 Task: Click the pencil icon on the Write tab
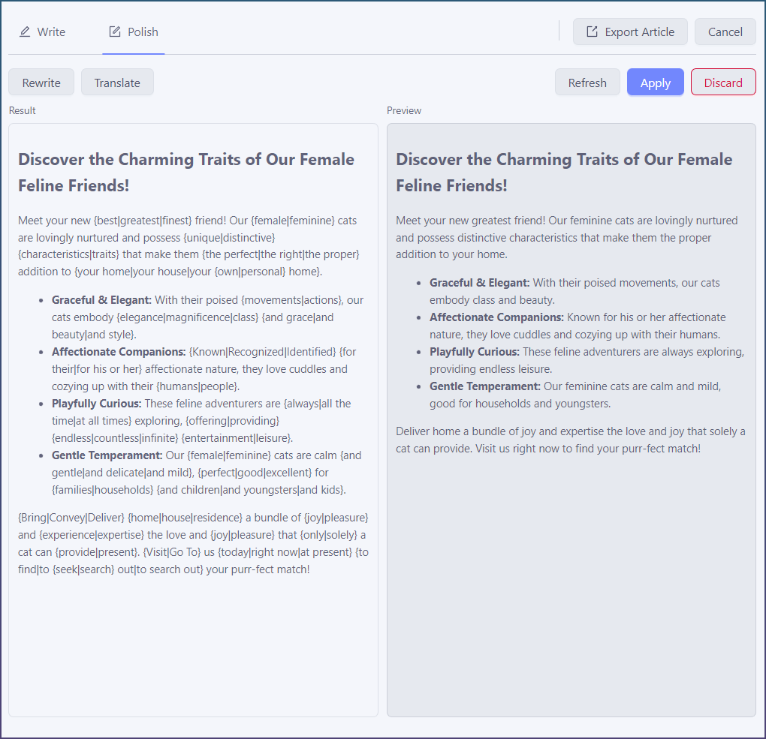click(25, 32)
